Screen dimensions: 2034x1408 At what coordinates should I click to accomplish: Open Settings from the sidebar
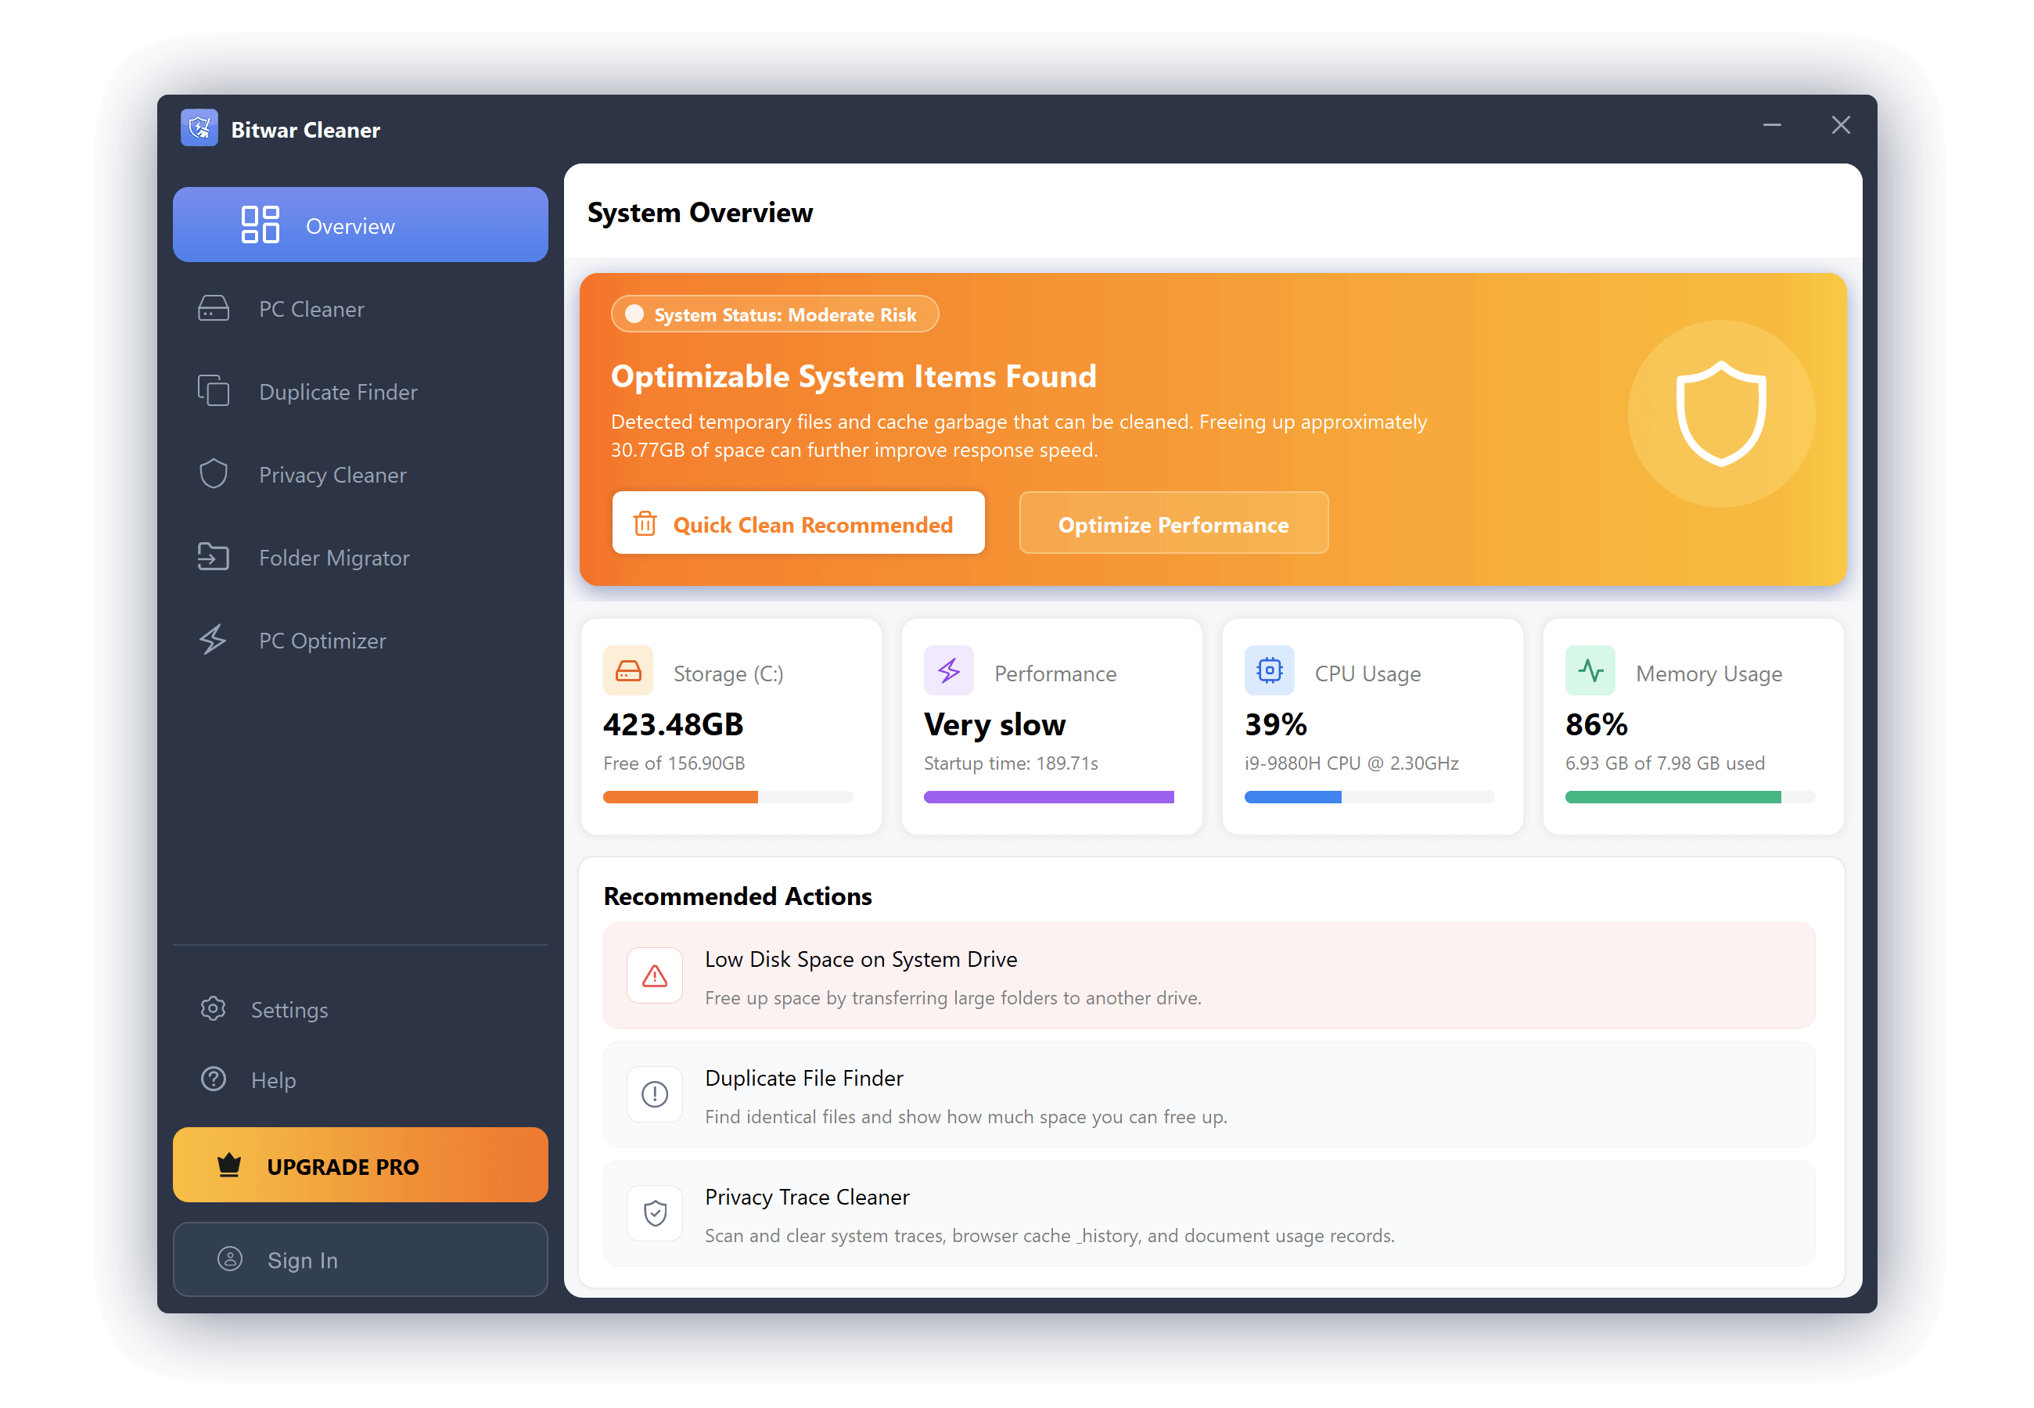tap(361, 1008)
